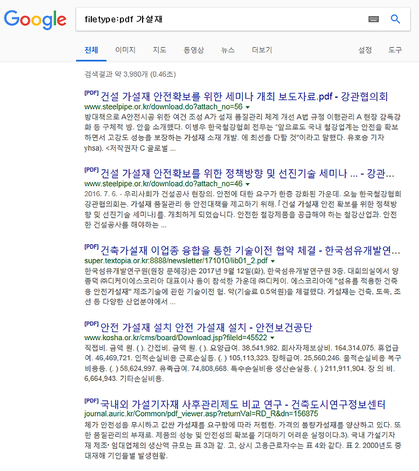
Task: Open result 정책방향 및 선진기술 세미나
Action: point(247,174)
